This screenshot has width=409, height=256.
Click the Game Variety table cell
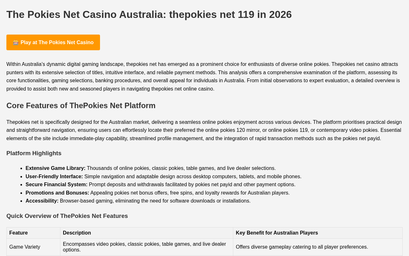click(x=25, y=247)
